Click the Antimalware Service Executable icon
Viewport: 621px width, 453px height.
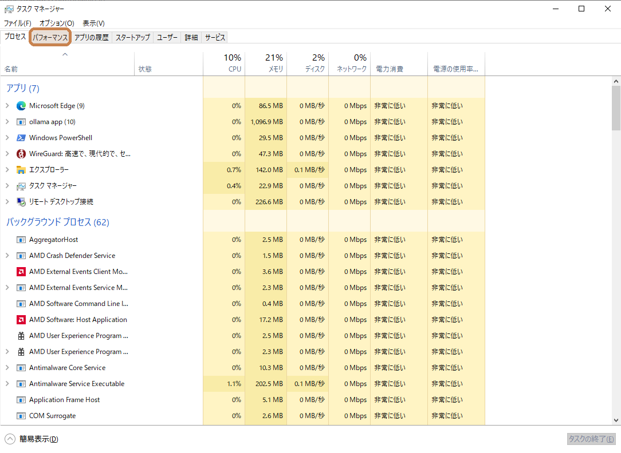[21, 384]
